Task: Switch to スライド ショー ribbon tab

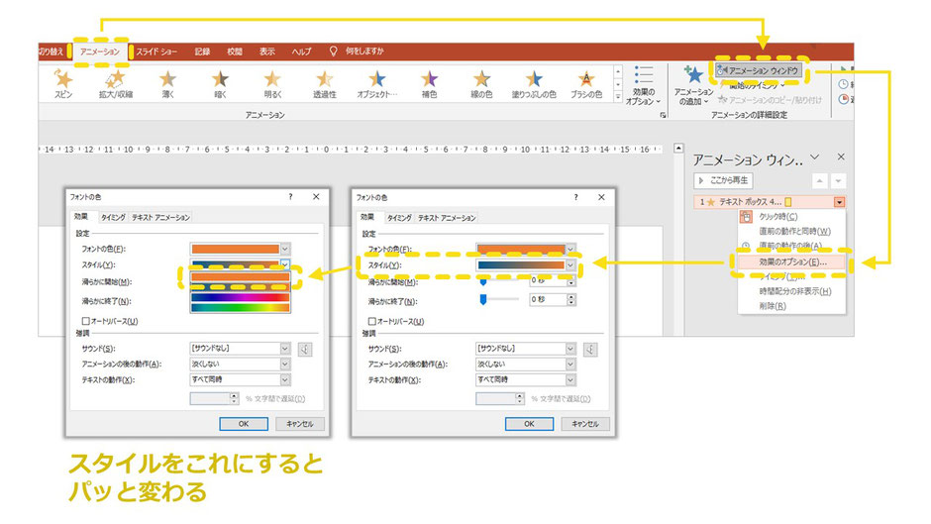Action: [x=156, y=52]
